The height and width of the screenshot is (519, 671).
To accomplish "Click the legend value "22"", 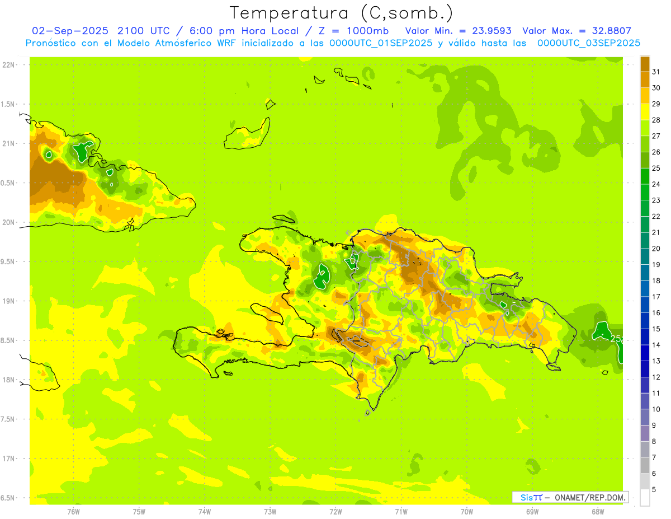I will point(656,217).
